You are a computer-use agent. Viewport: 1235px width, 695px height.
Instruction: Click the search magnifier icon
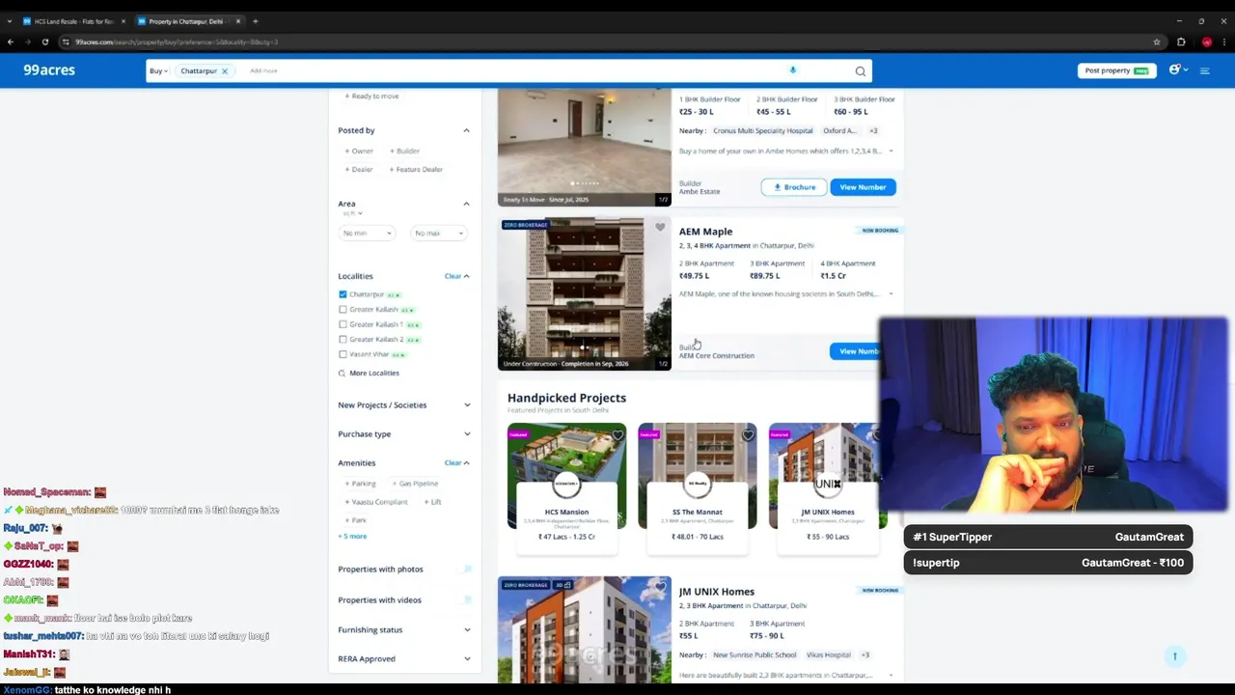pyautogui.click(x=860, y=70)
